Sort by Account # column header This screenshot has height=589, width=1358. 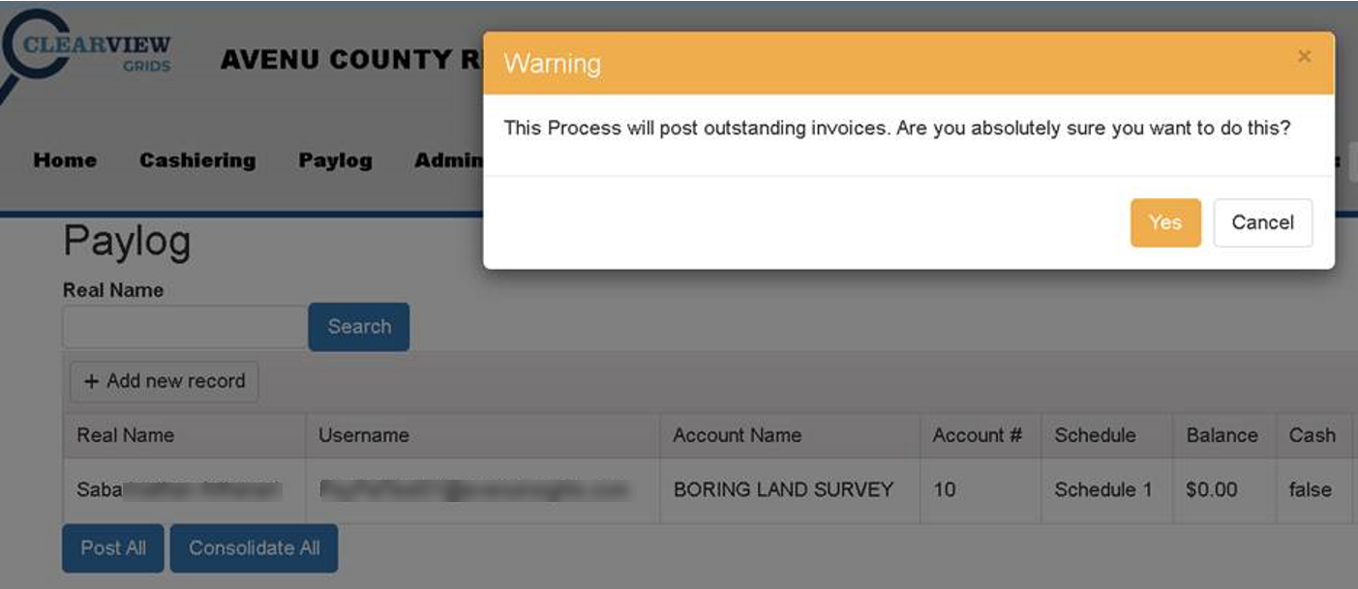pyautogui.click(x=977, y=435)
